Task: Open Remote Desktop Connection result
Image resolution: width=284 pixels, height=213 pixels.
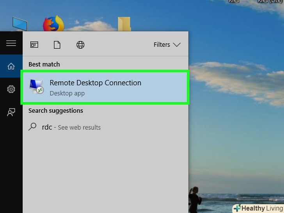Action: click(105, 87)
